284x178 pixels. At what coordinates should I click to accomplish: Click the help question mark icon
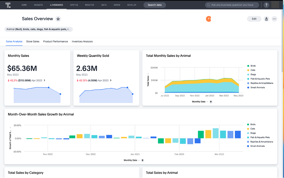(x=266, y=5)
